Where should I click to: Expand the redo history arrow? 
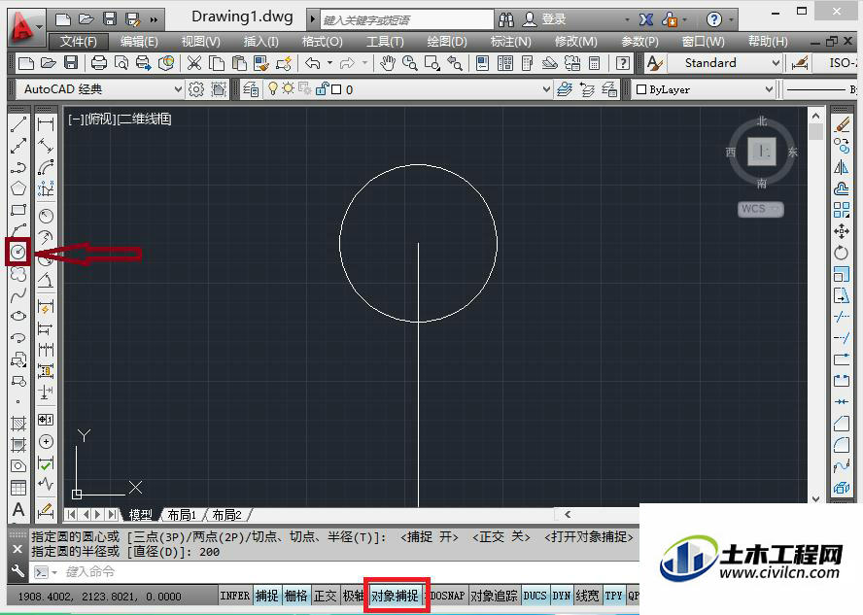[364, 63]
